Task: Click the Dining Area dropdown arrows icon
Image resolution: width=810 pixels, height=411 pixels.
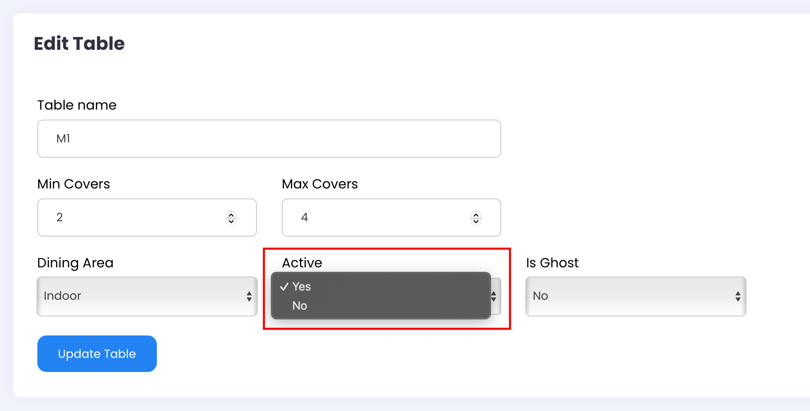Action: pos(249,296)
